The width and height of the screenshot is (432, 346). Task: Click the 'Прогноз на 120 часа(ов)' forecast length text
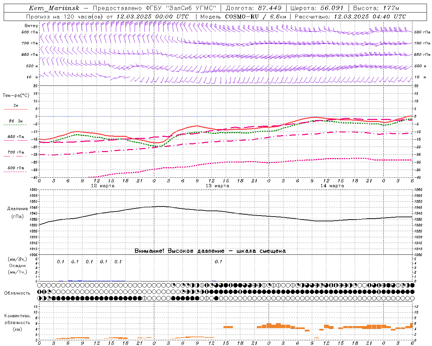click(65, 17)
